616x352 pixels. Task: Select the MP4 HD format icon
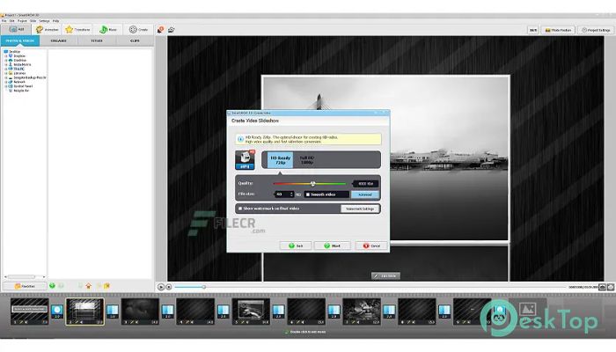[x=246, y=159]
